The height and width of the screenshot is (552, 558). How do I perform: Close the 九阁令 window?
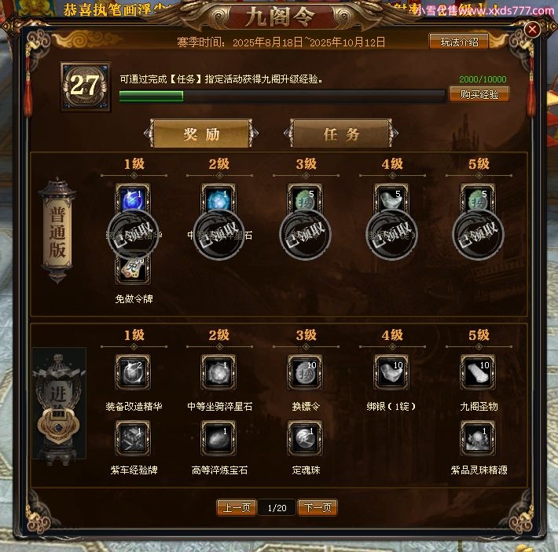(x=532, y=29)
